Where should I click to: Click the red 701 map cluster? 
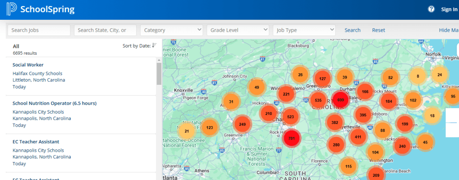(x=291, y=138)
